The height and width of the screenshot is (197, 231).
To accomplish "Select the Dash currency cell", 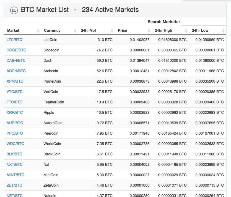I will [48, 60].
